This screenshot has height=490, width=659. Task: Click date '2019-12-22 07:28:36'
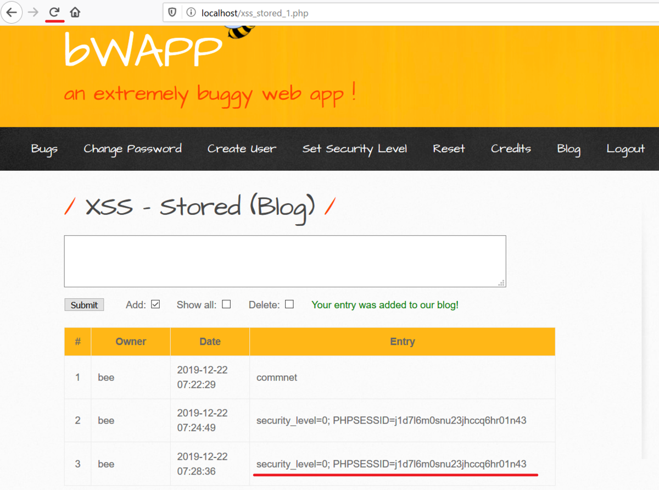[x=202, y=464]
